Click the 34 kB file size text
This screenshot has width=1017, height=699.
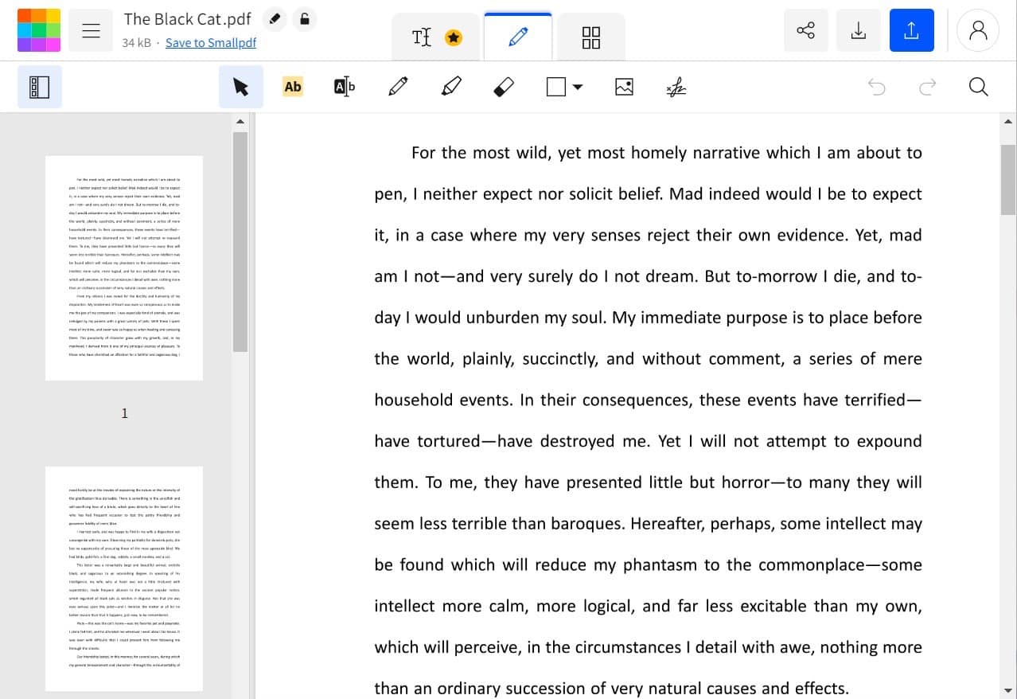(x=137, y=42)
